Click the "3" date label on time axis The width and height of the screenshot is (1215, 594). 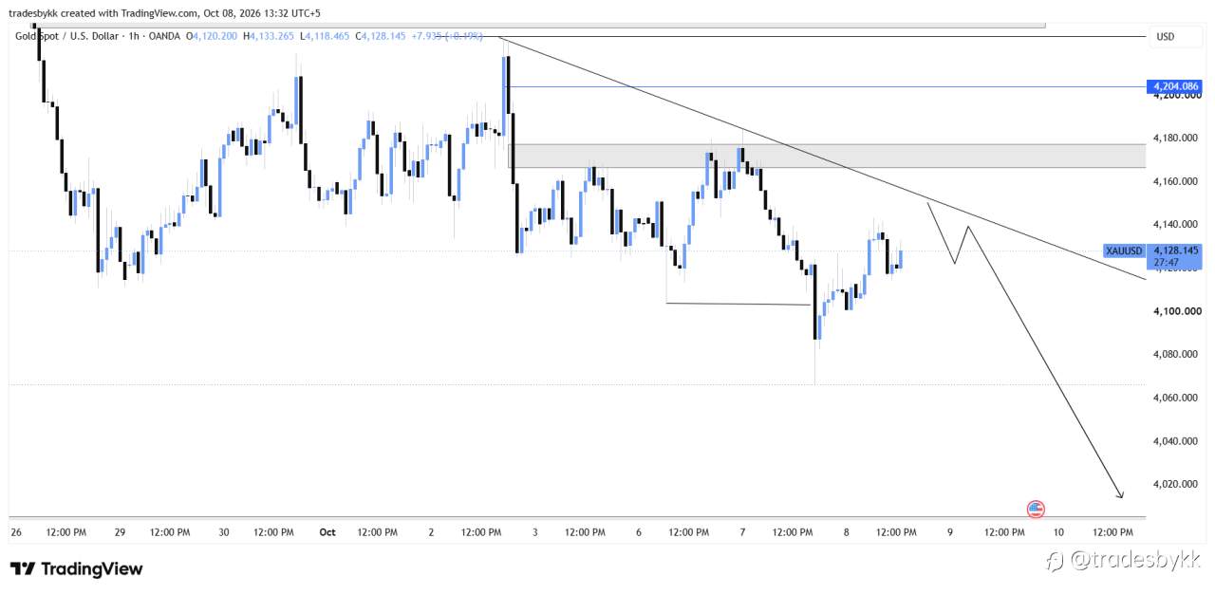point(535,532)
